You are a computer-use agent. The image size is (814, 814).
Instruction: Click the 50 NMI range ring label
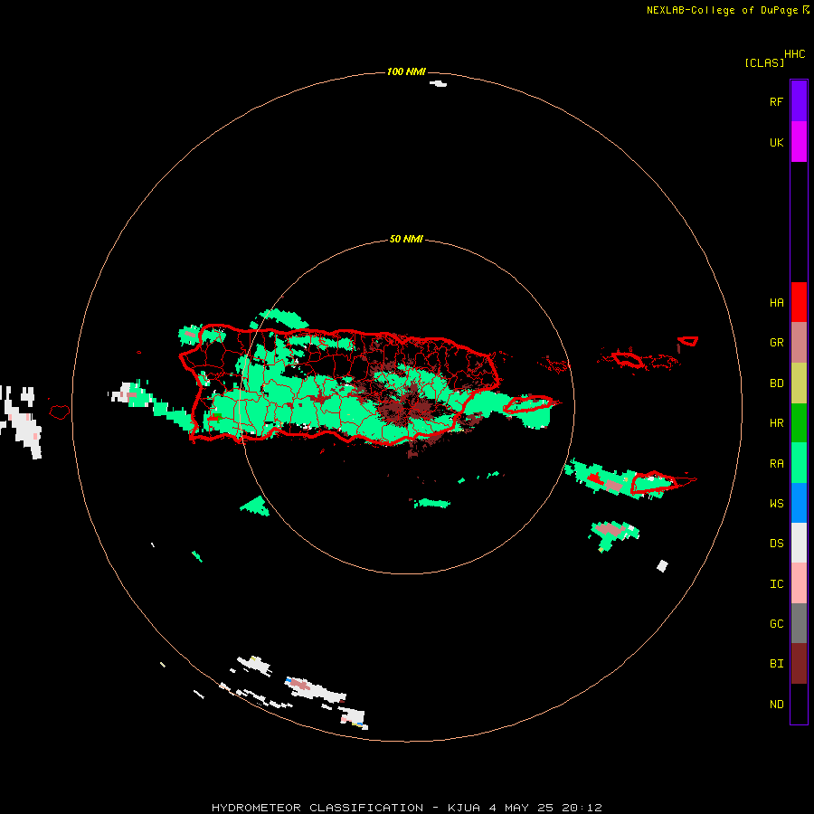tap(406, 240)
